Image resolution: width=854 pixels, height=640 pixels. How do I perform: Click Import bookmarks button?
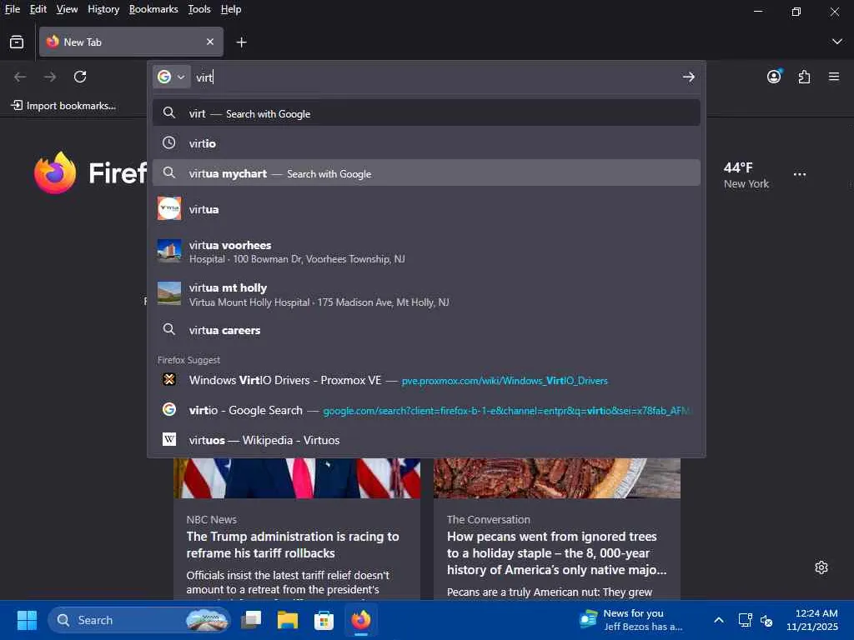(x=63, y=106)
